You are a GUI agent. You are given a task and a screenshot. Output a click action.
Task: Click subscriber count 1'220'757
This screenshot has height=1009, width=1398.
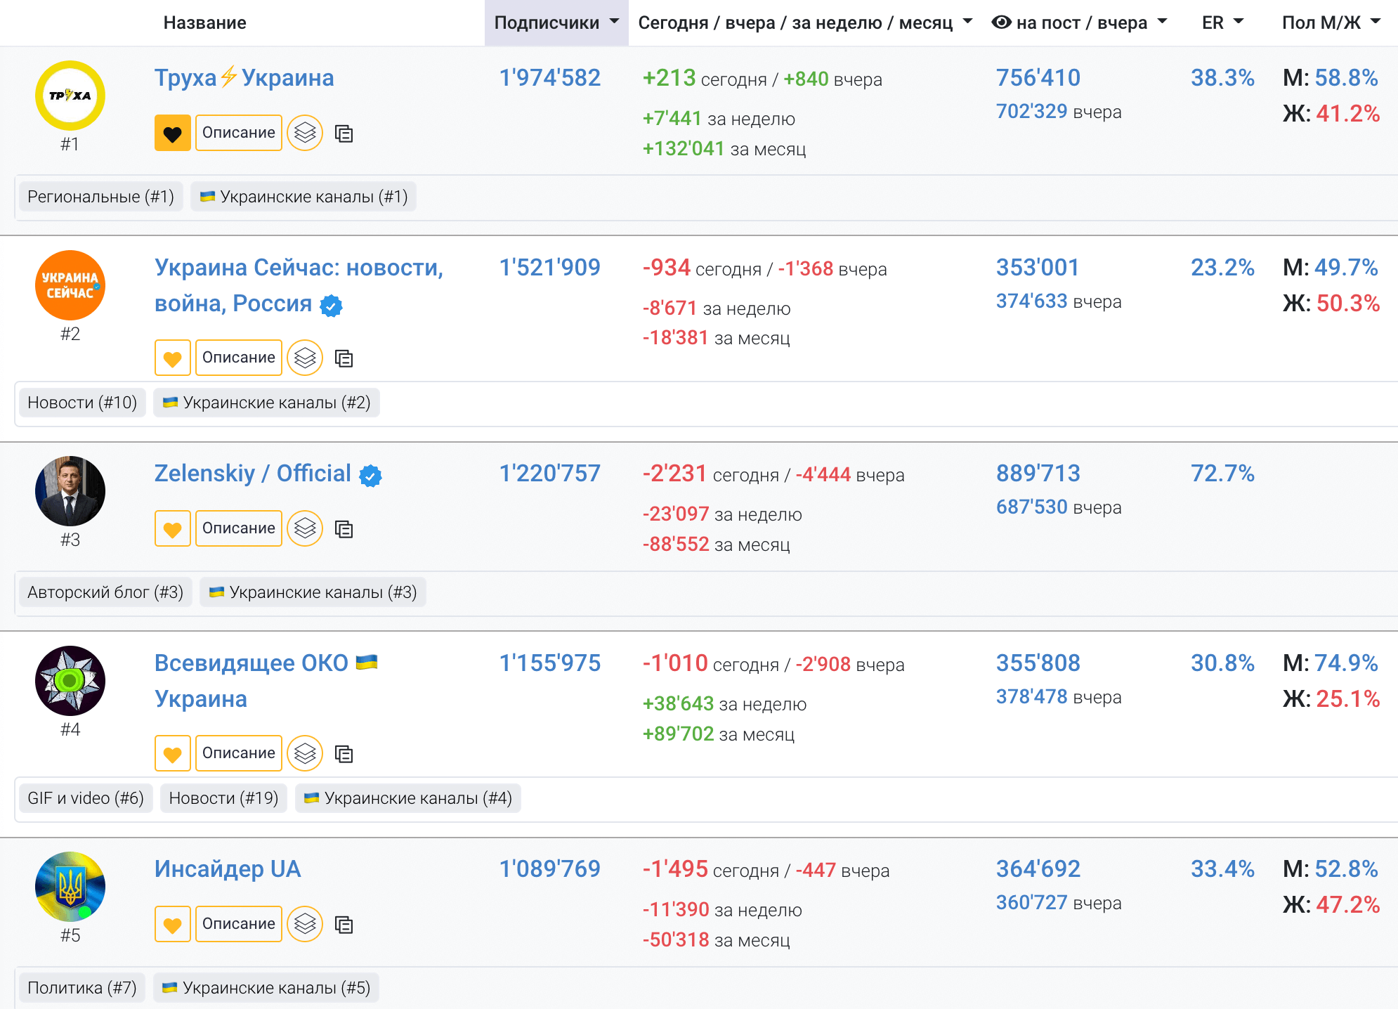coord(550,473)
